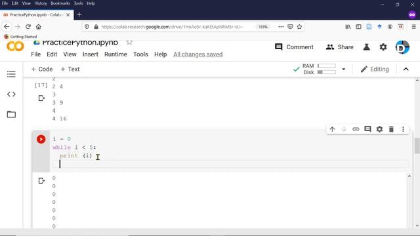Click the Comment button
The width and height of the screenshot is (420, 236).
pos(294,47)
